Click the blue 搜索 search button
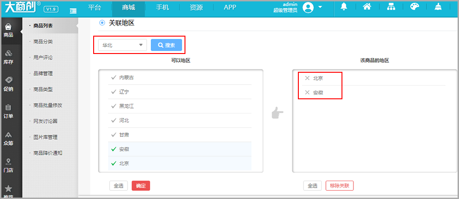This screenshot has width=459, height=199. (166, 45)
